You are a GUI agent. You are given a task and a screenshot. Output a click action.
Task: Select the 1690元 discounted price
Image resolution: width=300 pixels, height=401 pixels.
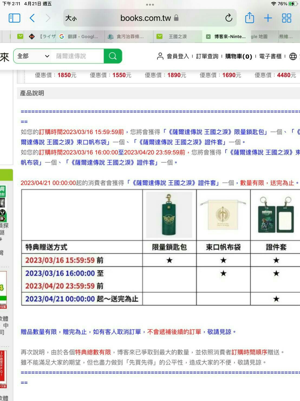pos(232,75)
